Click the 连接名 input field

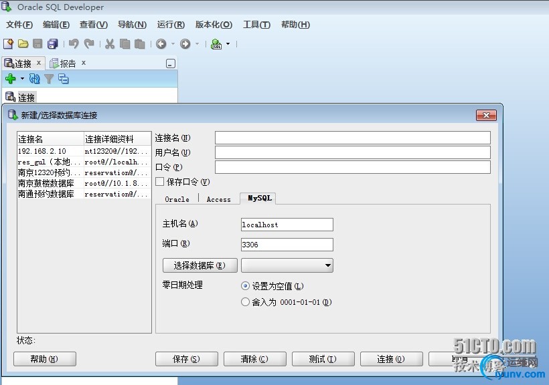coord(353,138)
